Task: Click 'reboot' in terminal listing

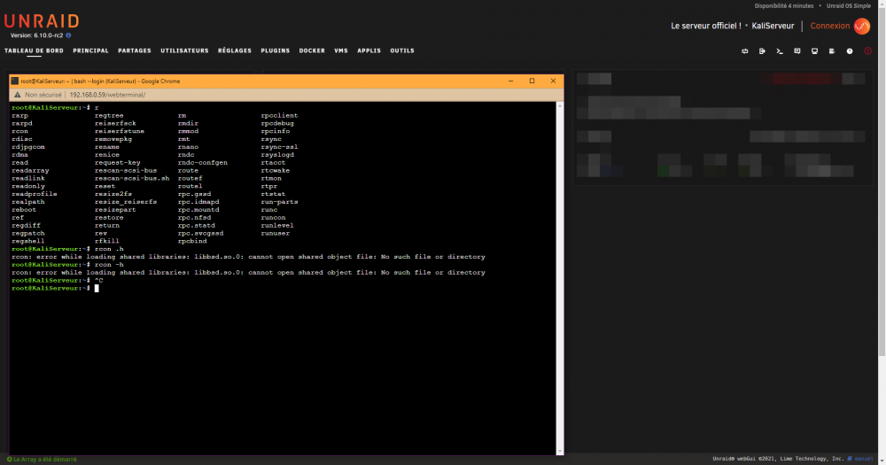Action: click(x=24, y=210)
